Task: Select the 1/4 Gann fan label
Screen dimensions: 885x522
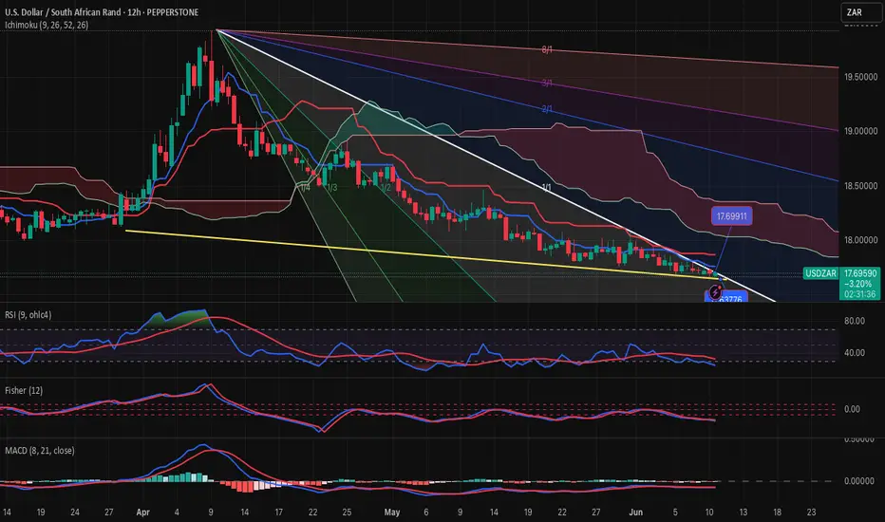Action: [306, 187]
